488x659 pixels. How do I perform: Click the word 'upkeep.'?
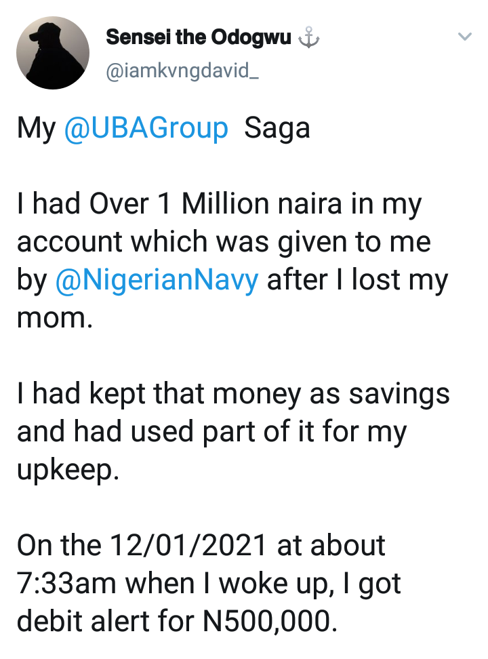pos(68,470)
